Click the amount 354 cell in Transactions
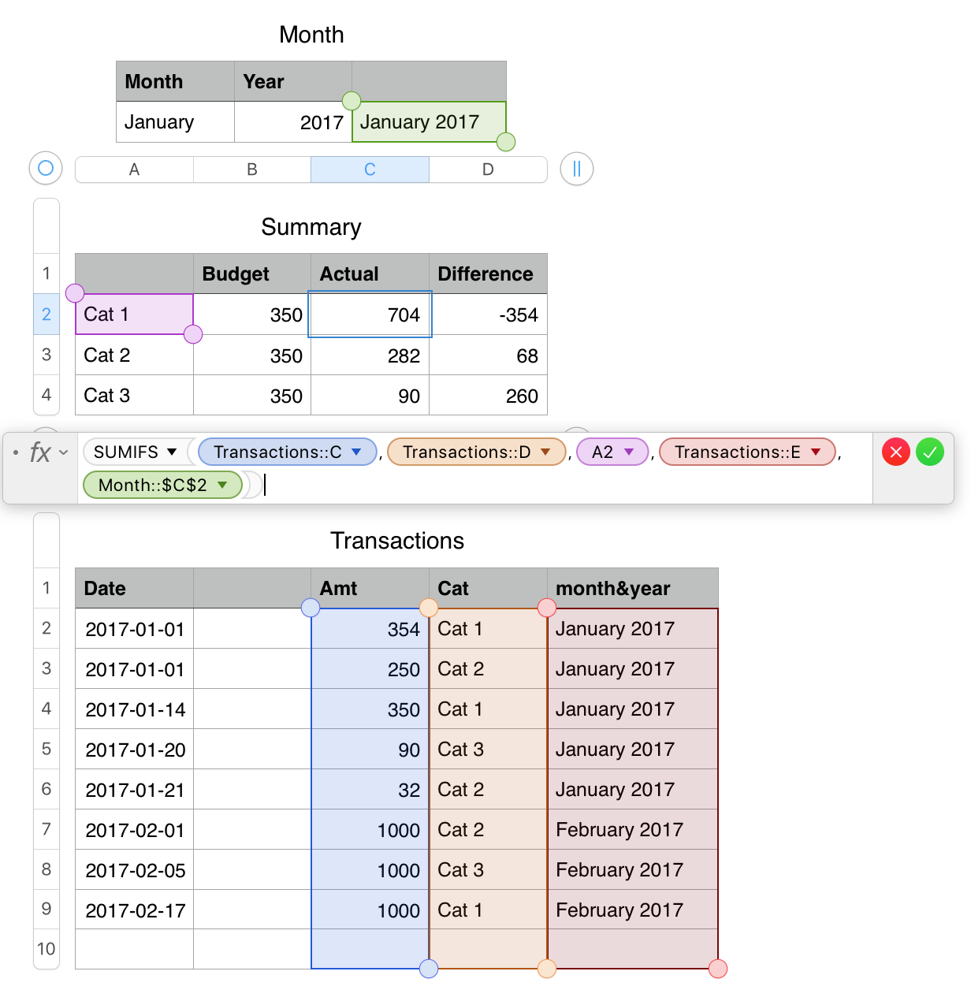Image resolution: width=971 pixels, height=1001 pixels. (370, 629)
